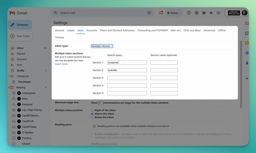256x153 pixels.
Task: Click the Gemini sparkle icon
Action: click(x=211, y=13)
